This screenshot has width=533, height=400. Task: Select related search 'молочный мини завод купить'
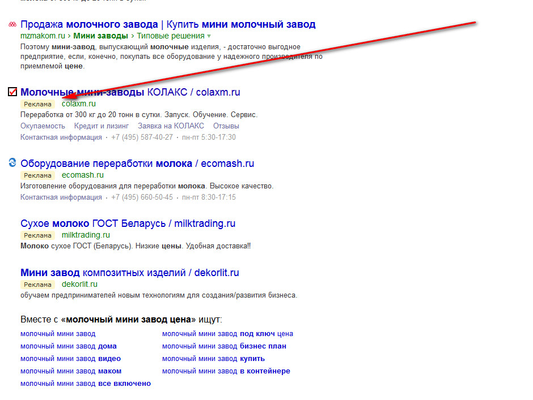pos(213,359)
